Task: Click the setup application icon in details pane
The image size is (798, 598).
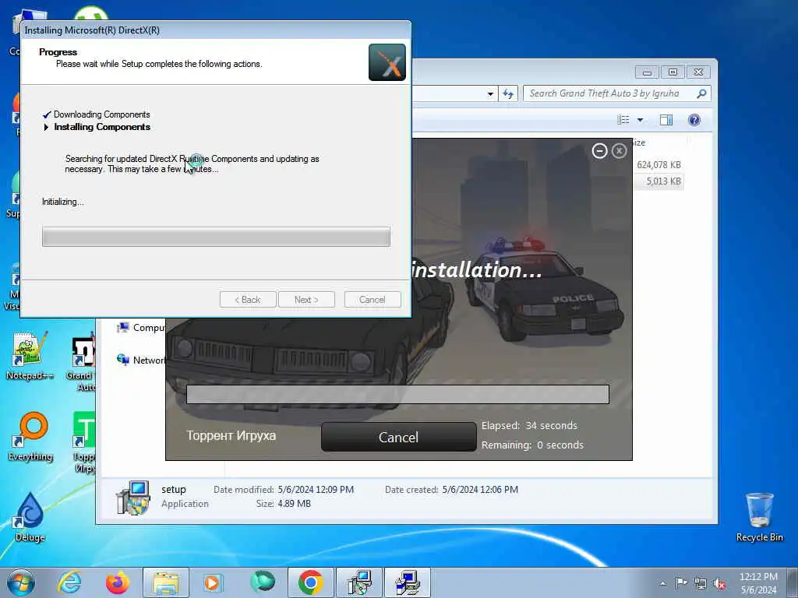Action: (x=132, y=498)
